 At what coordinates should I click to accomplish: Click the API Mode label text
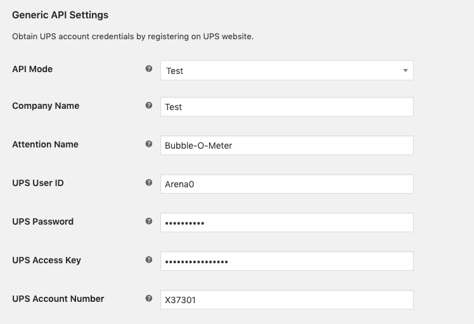[32, 69]
